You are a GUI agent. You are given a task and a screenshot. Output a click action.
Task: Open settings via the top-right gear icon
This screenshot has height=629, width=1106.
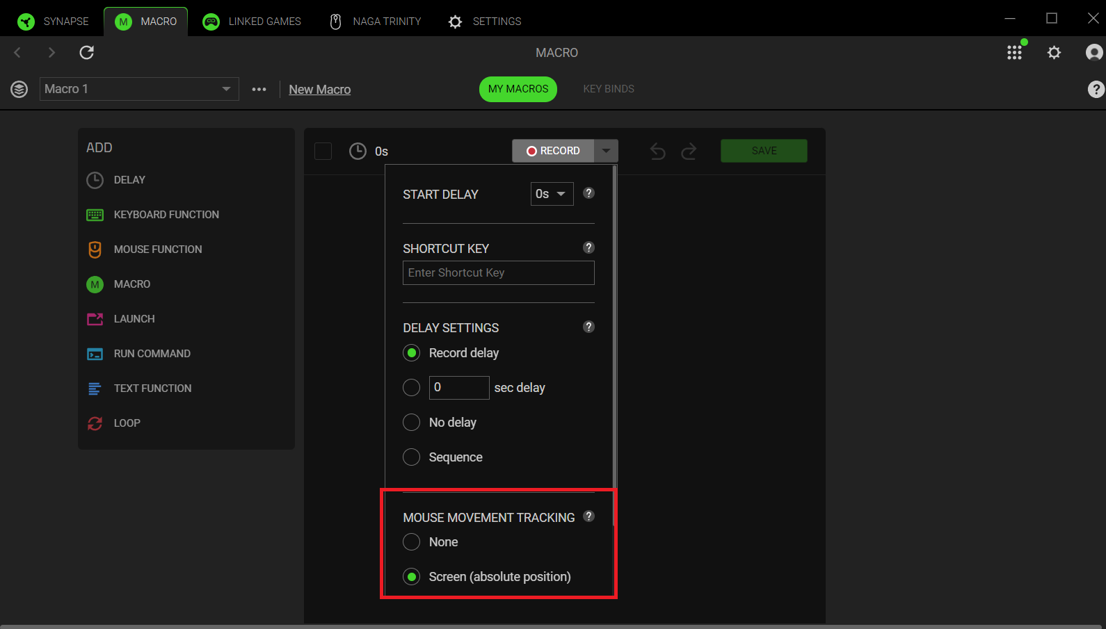[1055, 52]
